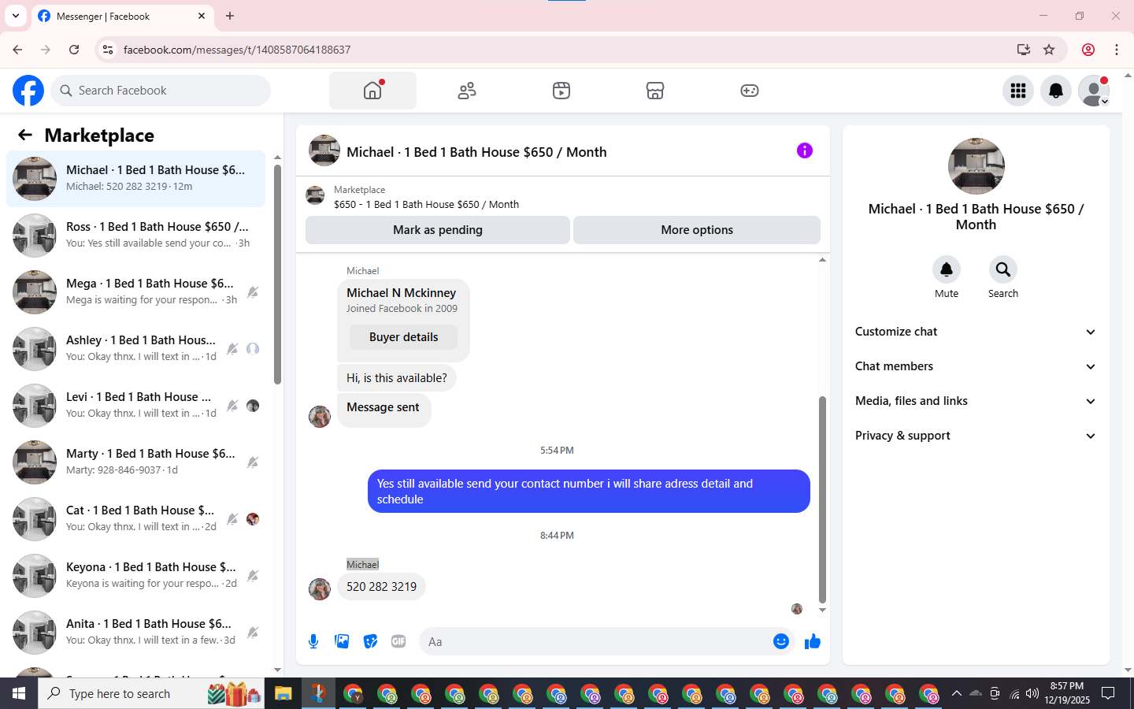Click the listing thumbnail in Marketplace banner
Image resolution: width=1134 pixels, height=709 pixels.
[x=315, y=195]
